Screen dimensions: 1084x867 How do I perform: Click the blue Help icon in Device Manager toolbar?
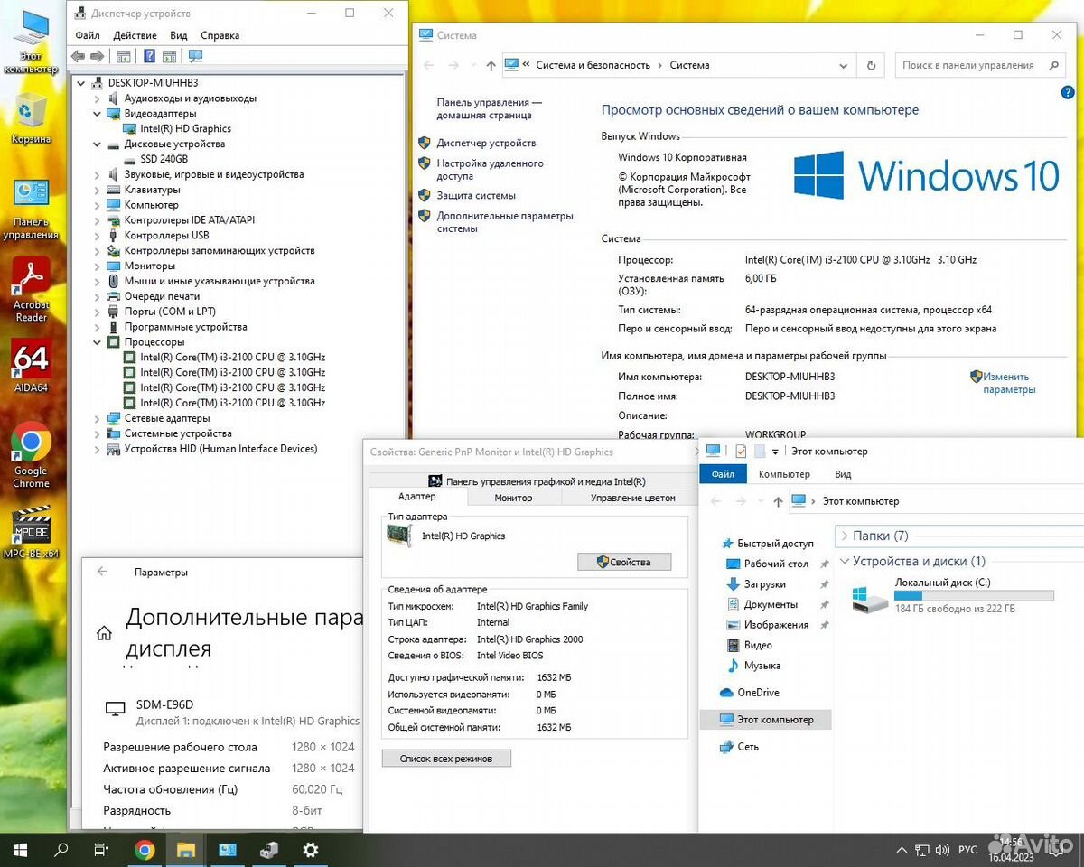click(149, 56)
